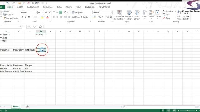Screen dimensions: 200x112
Task: Open the font name dropdown (Calibri)
Action: tap(37, 12)
